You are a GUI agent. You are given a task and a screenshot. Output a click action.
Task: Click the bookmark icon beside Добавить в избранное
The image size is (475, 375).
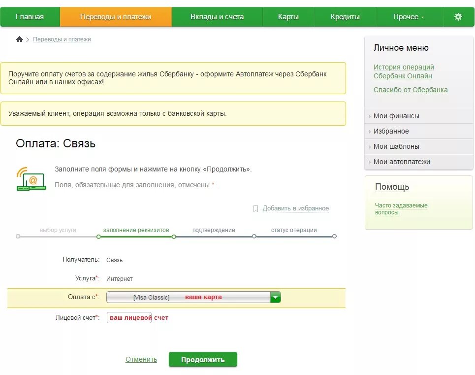(x=255, y=208)
